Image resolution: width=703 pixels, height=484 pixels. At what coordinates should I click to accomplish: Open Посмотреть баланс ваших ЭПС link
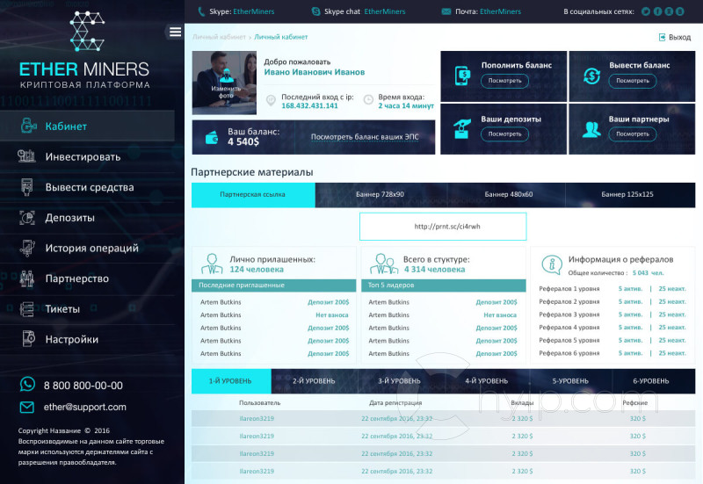[365, 137]
